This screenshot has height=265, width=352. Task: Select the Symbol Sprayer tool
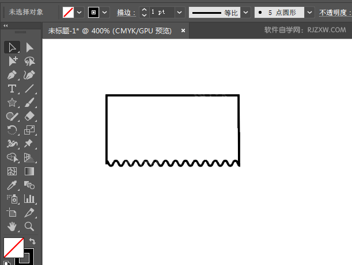pos(12,199)
